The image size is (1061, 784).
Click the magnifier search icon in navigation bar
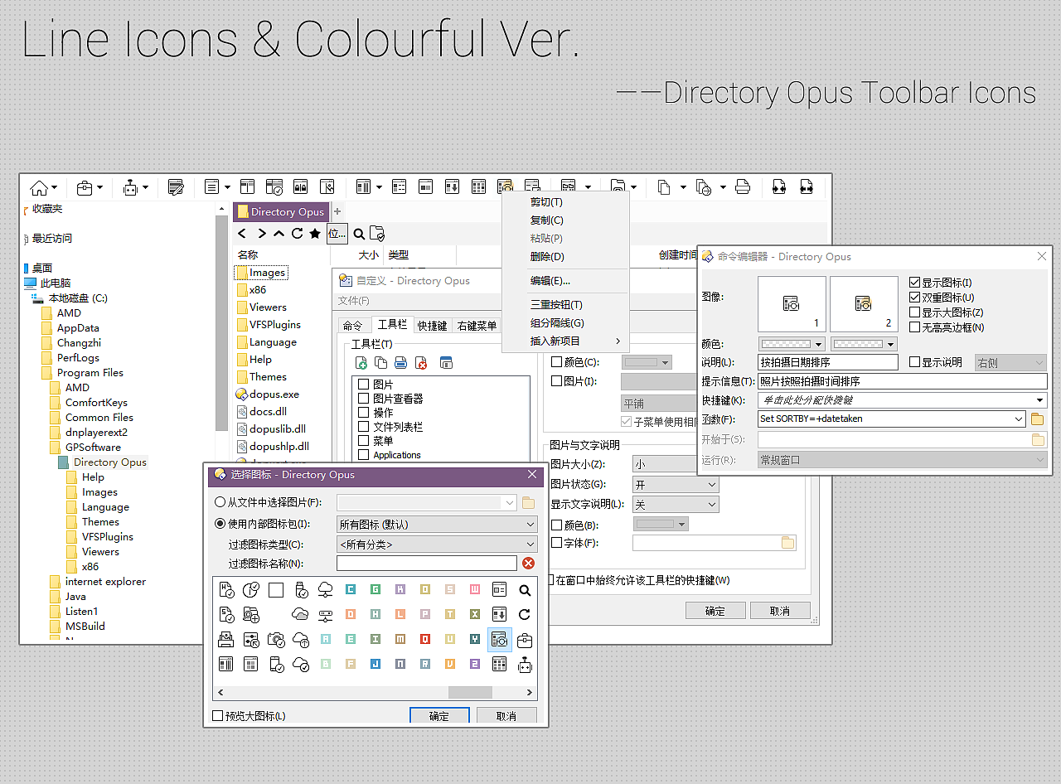pos(359,234)
